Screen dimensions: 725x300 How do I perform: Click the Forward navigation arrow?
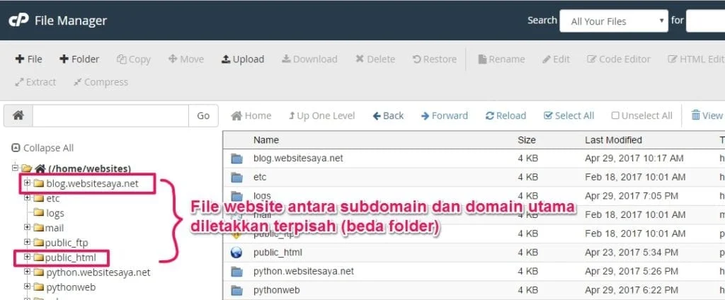pos(444,115)
